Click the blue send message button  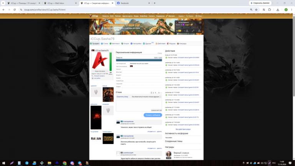tap(153, 115)
